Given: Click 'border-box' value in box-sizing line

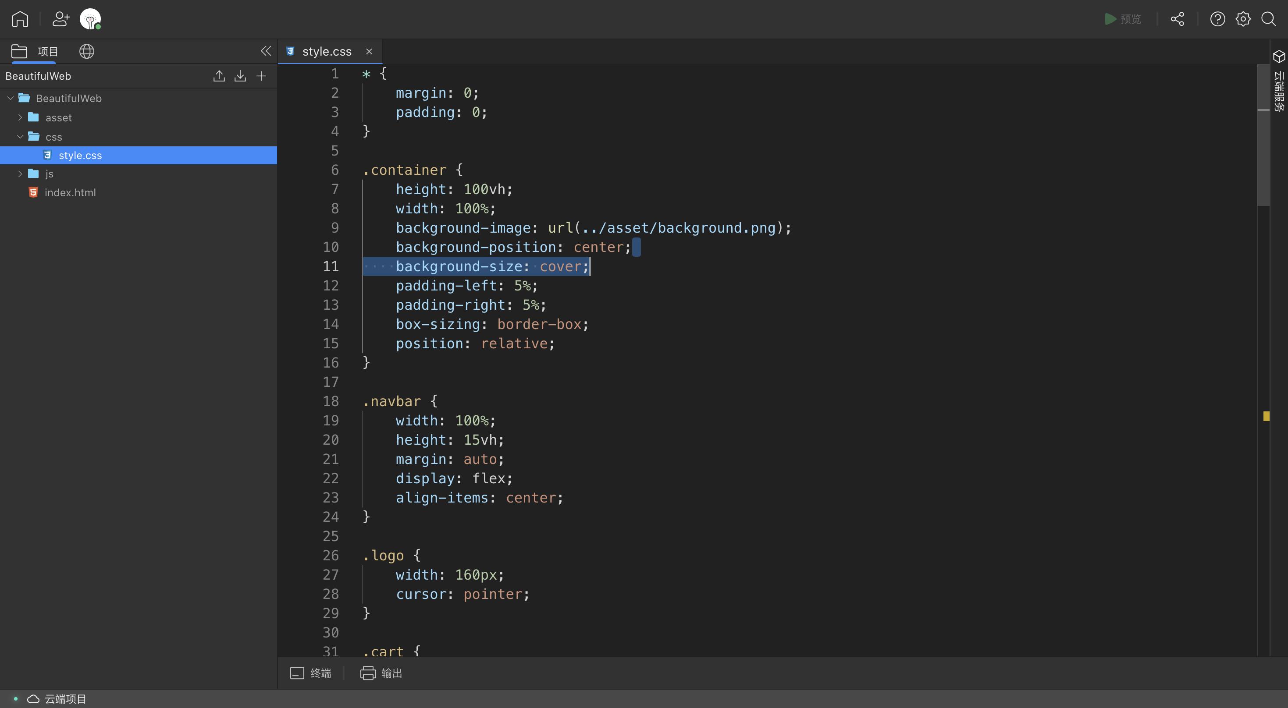Looking at the screenshot, I should point(540,324).
